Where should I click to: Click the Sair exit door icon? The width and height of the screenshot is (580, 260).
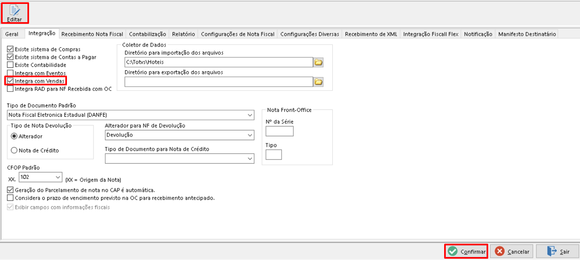pos(552,251)
